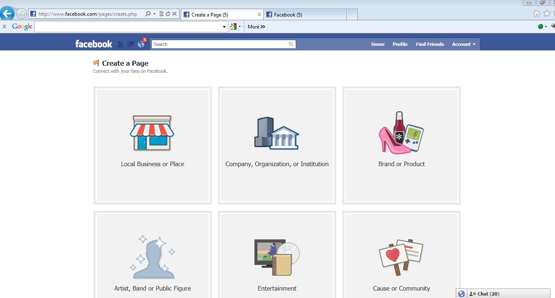Stop loading with the address bar X icon
The height and width of the screenshot is (298, 555).
point(175,14)
